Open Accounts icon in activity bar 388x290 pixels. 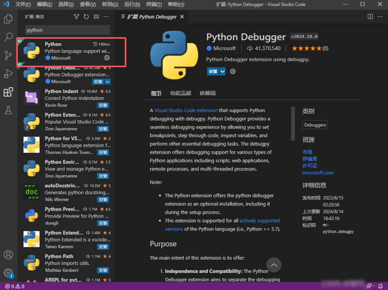[x=8, y=255]
